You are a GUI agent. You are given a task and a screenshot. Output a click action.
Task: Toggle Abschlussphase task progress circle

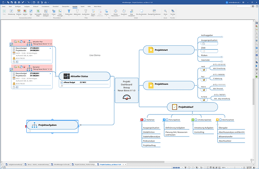pyautogui.click(x=220, y=120)
